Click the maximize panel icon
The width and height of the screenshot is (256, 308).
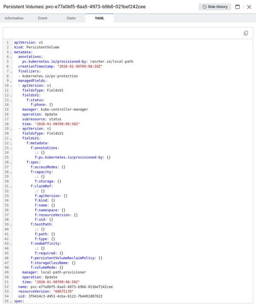(x=237, y=7)
